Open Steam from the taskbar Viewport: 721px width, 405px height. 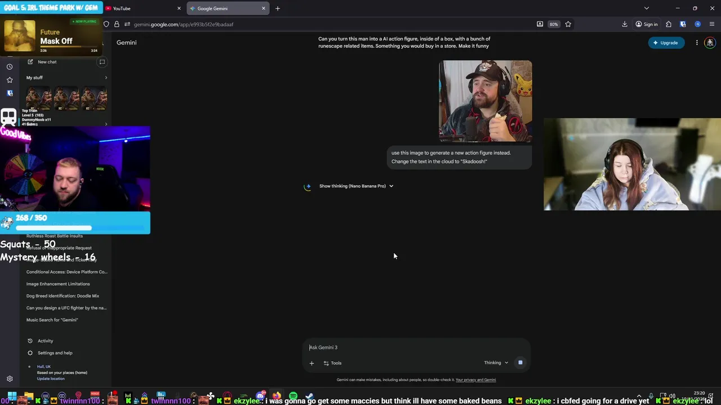coord(309,396)
